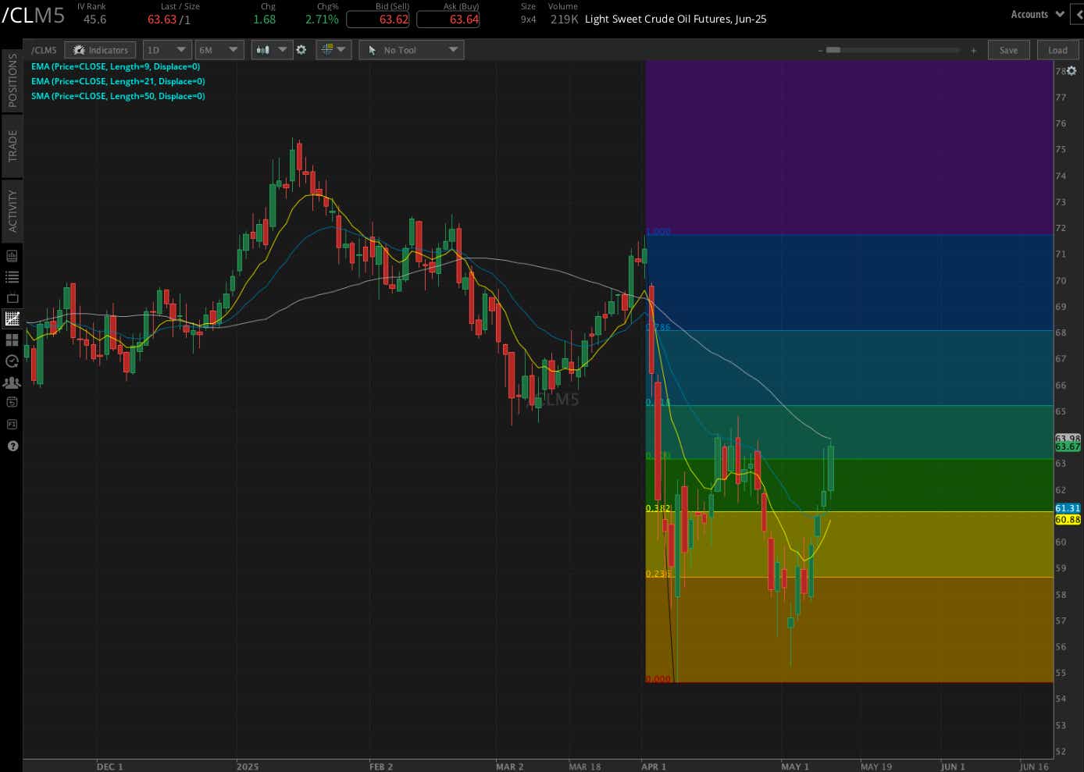Click the Save chart button
Viewport: 1084px width, 772px height.
[1008, 49]
